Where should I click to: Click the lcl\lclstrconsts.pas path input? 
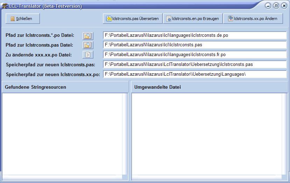pyautogui.click(x=194, y=45)
